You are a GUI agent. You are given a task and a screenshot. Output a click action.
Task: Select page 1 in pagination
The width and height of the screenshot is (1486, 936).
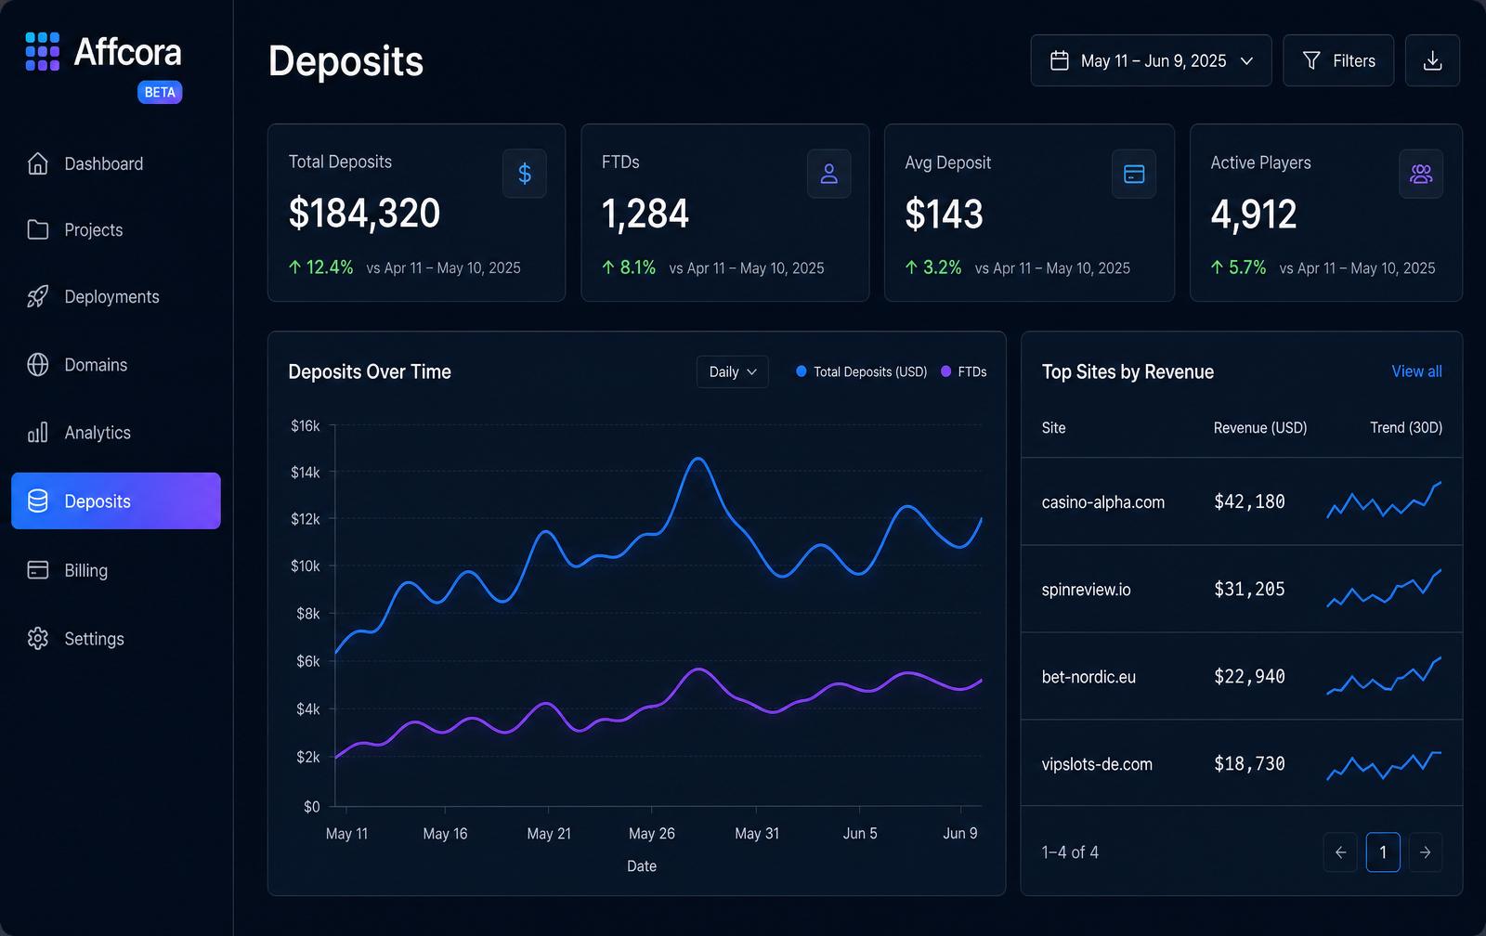[1383, 852]
